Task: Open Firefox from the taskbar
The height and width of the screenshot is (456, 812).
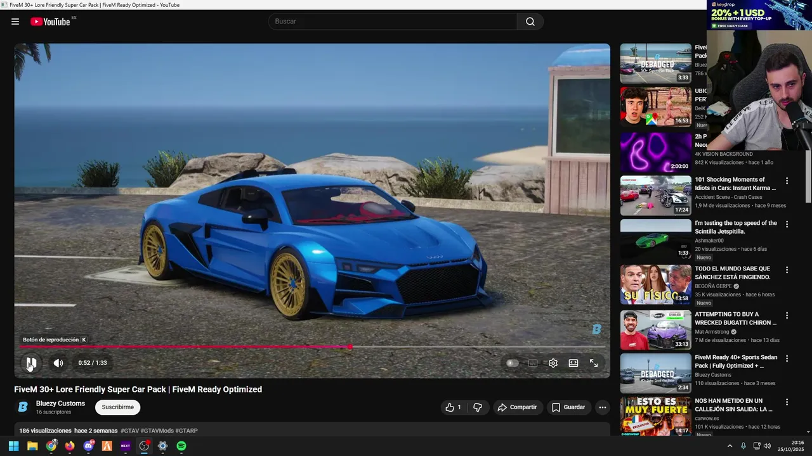Action: pyautogui.click(x=70, y=446)
